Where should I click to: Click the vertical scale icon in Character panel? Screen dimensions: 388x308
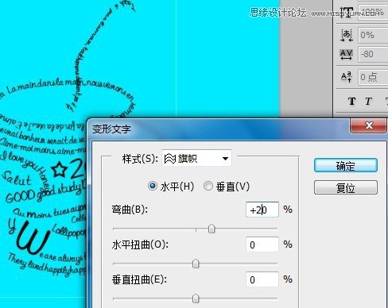[347, 12]
